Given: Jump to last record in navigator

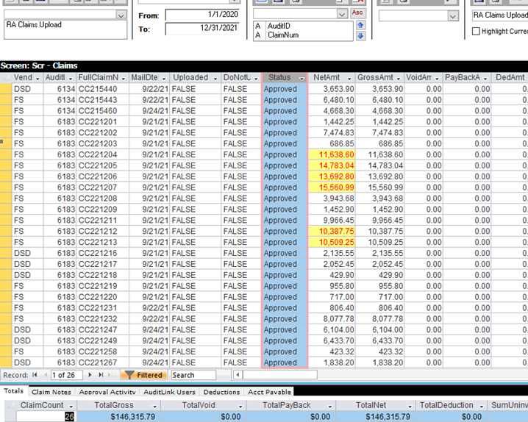Looking at the screenshot, I should [101, 375].
